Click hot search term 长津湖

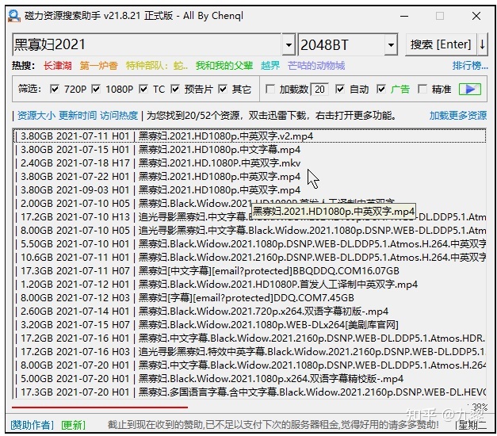(57, 66)
